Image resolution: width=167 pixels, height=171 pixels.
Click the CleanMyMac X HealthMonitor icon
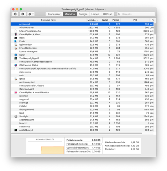(16, 93)
